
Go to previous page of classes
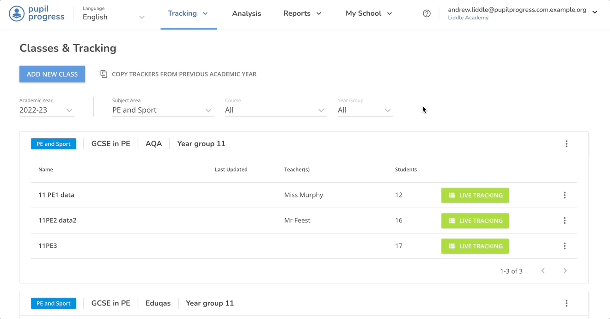click(x=543, y=271)
